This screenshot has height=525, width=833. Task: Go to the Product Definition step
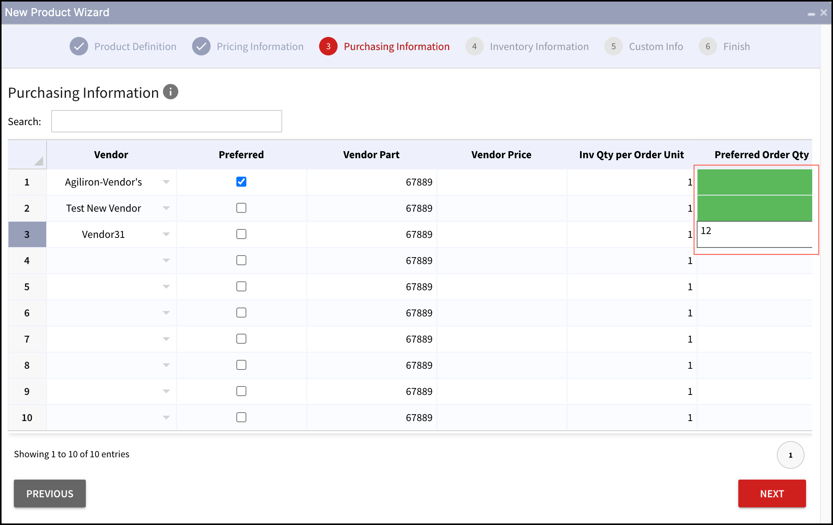(135, 47)
